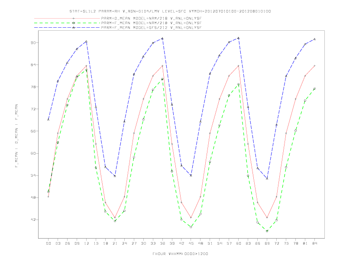Click the y-axis title F_MEAN | O_MEAN | F_MEAN
The image size is (343, 265).
pos(16,136)
